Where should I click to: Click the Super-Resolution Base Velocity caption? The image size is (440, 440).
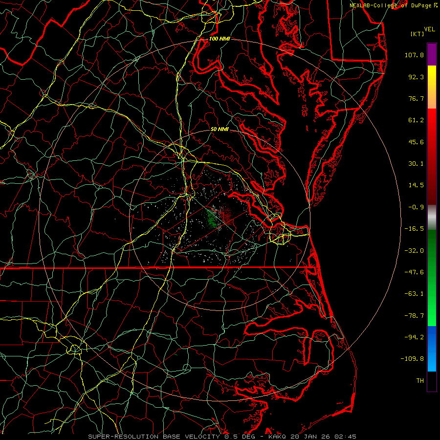222,437
